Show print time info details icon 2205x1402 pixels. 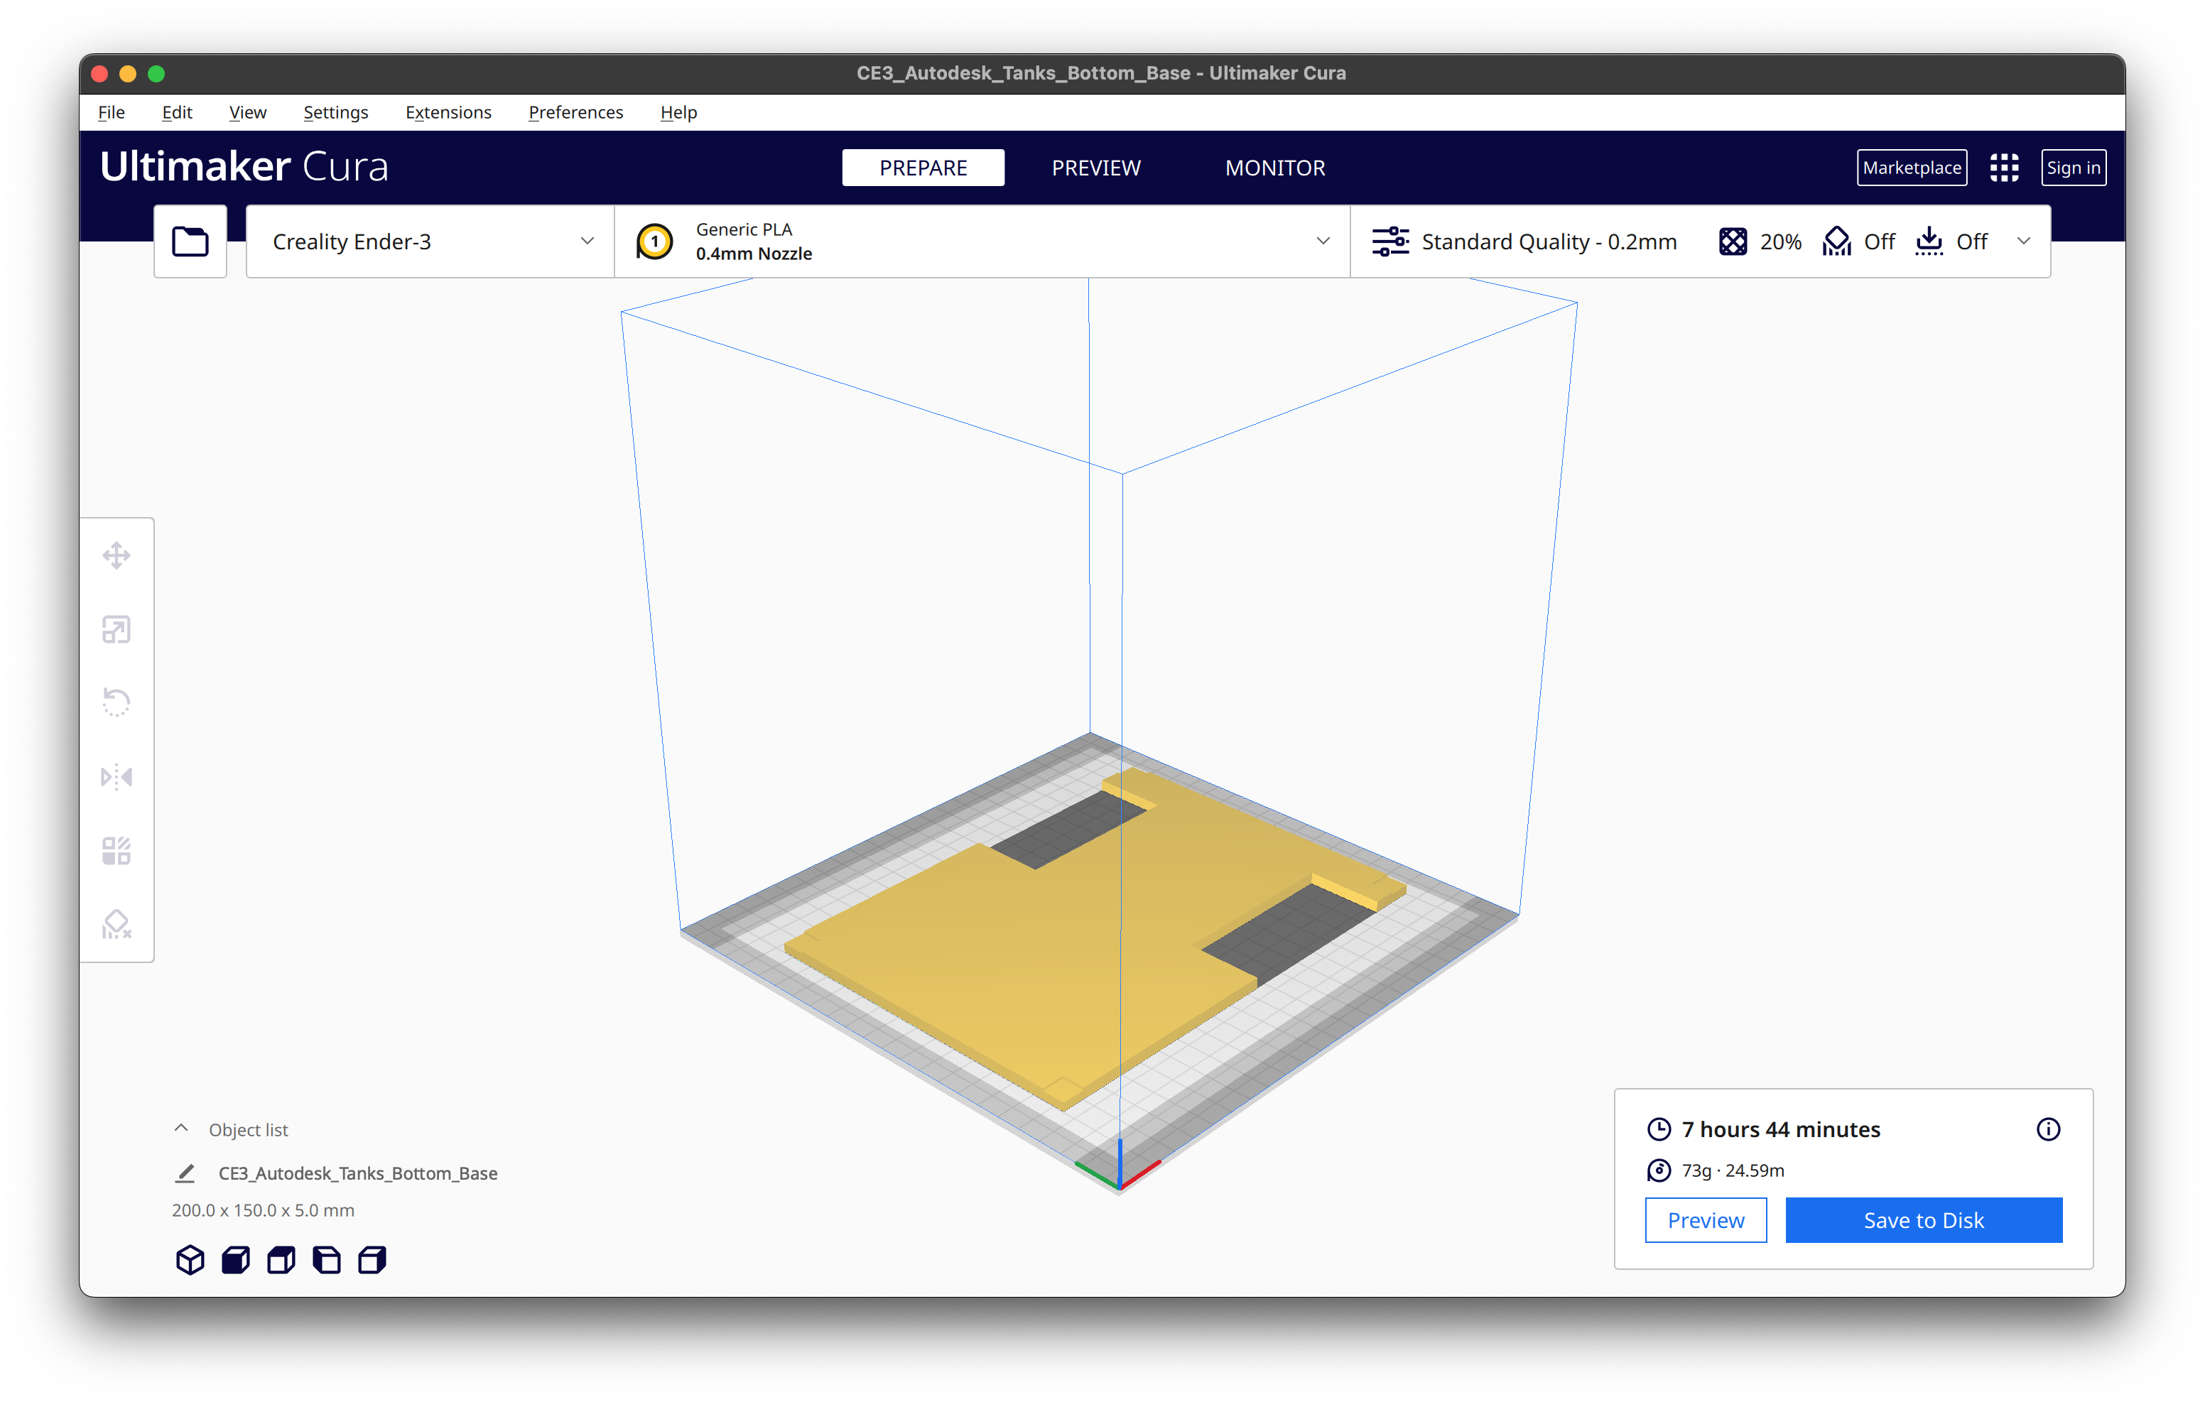coord(2047,1129)
